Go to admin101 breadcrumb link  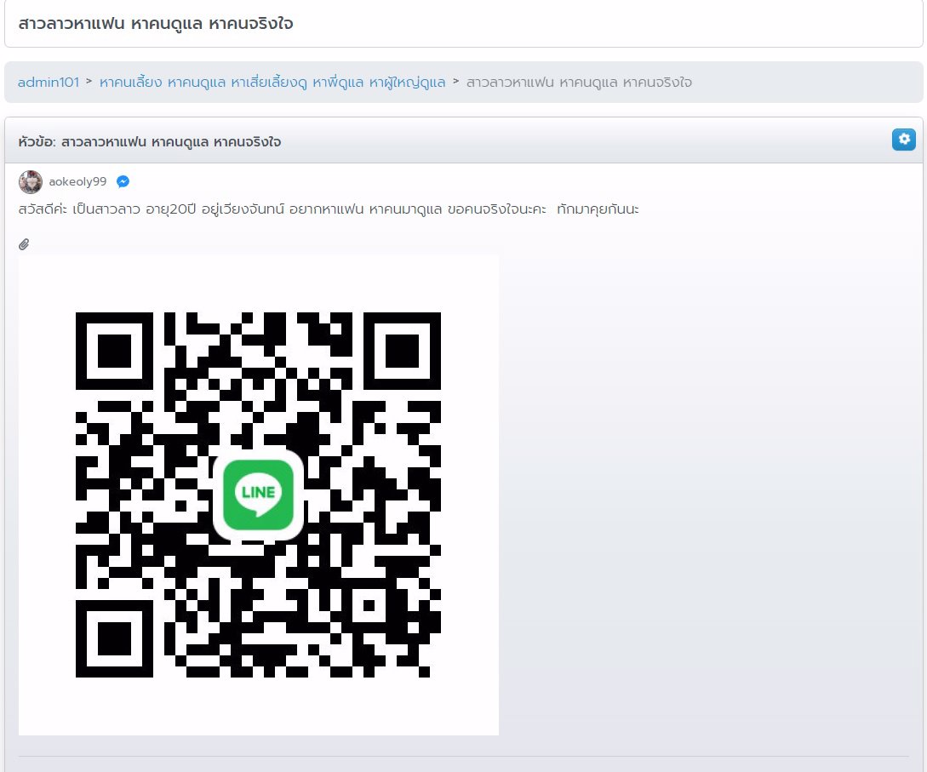tap(48, 82)
